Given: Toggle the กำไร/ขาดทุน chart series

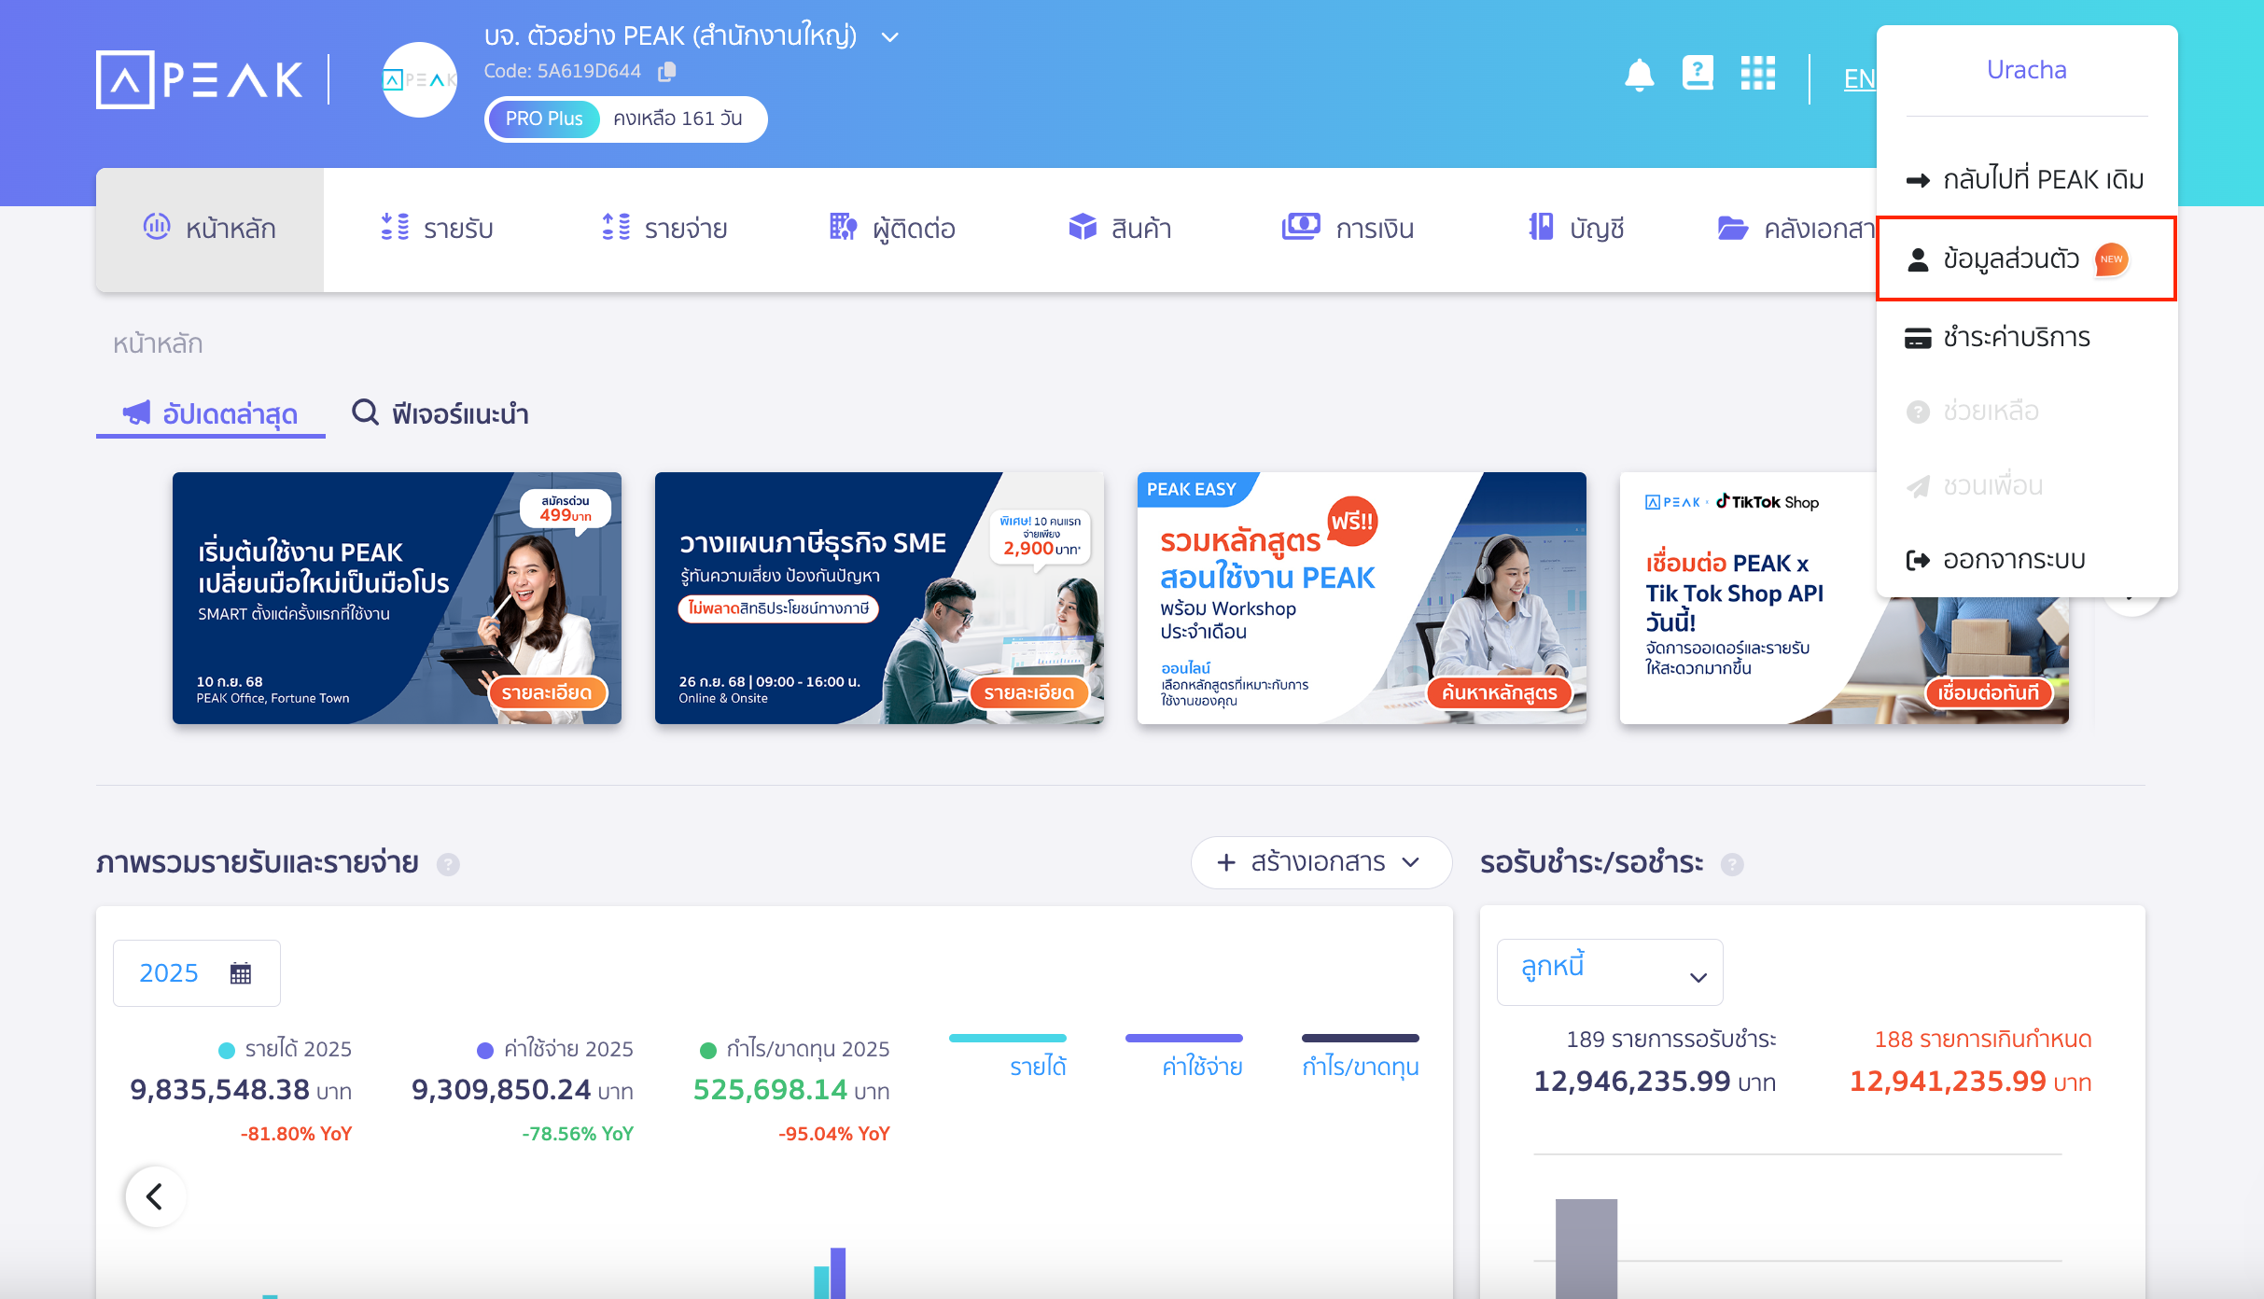Looking at the screenshot, I should (x=1361, y=1056).
